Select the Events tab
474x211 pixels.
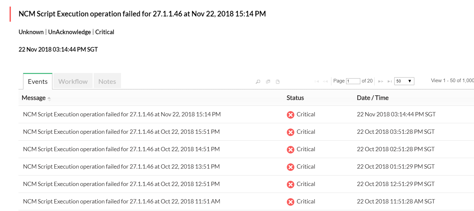click(x=38, y=82)
